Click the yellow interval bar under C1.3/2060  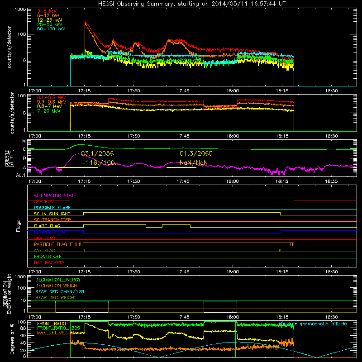(181, 167)
